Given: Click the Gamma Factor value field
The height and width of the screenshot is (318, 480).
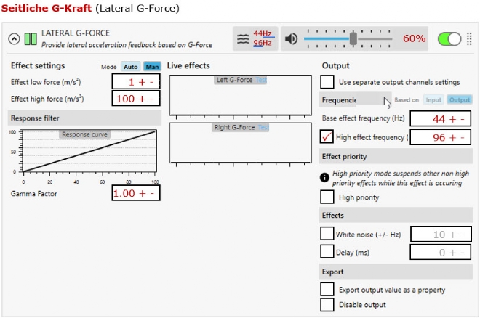Looking at the screenshot, I should [x=135, y=194].
